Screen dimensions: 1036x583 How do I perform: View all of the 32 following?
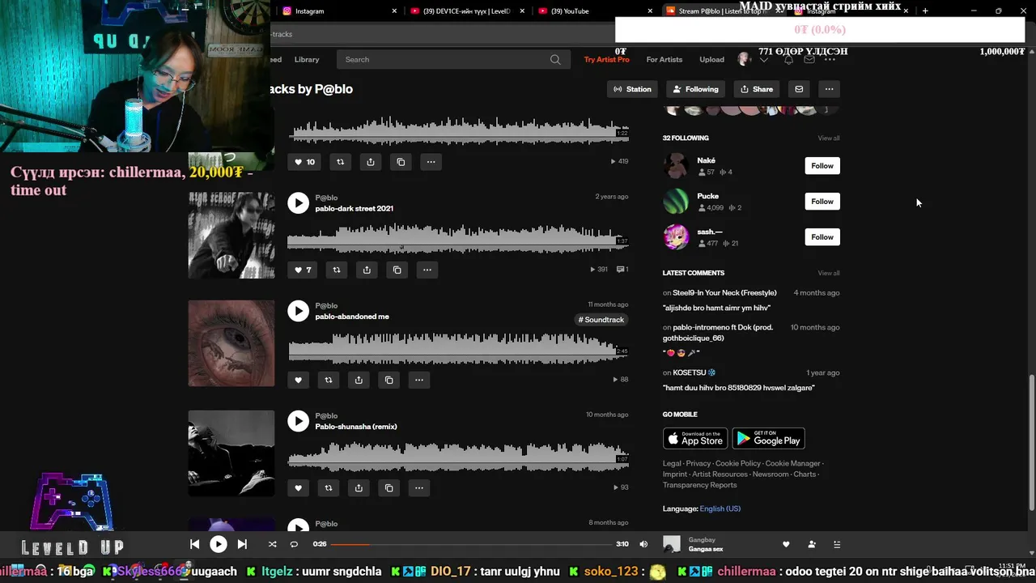[x=829, y=138]
